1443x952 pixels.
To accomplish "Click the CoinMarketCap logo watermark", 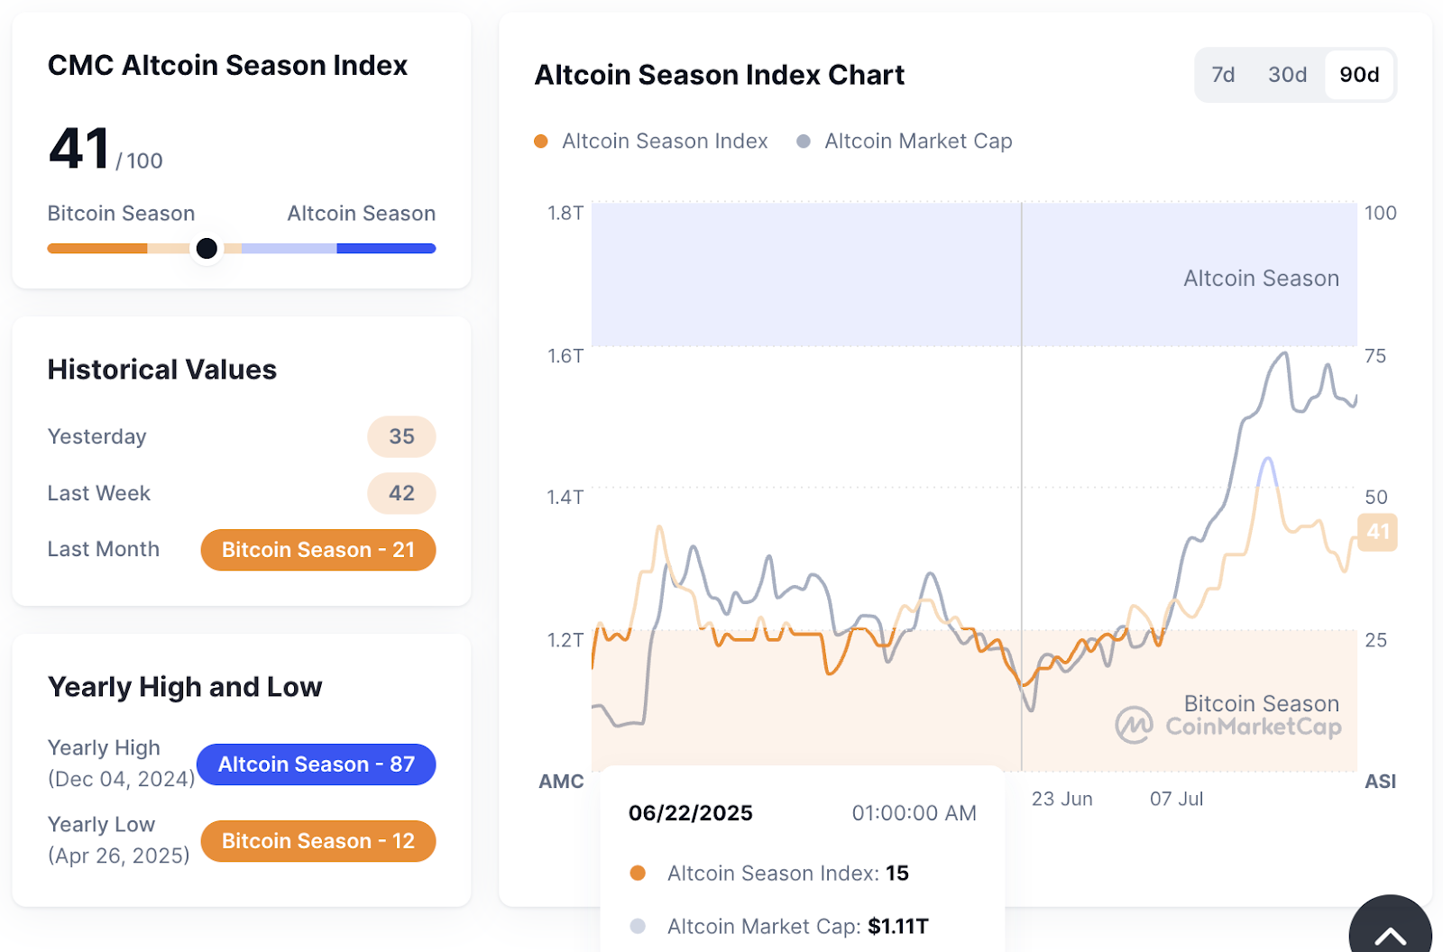I will click(1228, 725).
